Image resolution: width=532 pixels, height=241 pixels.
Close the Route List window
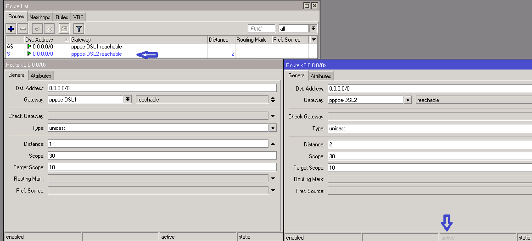click(314, 5)
